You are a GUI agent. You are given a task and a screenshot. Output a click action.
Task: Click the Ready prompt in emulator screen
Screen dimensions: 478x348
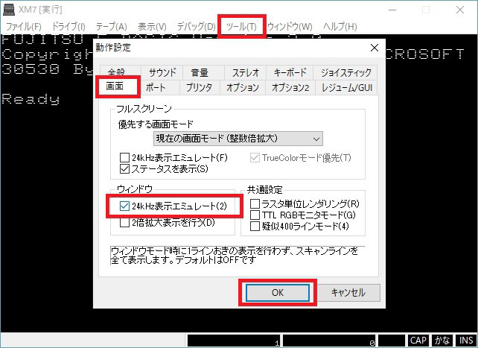(31, 99)
